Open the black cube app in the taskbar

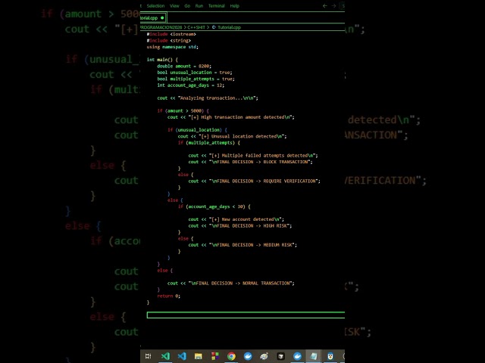[280, 356]
